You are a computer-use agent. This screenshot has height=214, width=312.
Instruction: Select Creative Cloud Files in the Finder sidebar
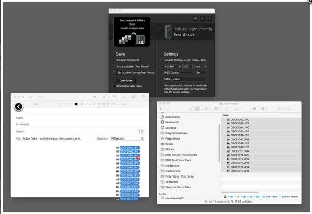[x=178, y=187]
